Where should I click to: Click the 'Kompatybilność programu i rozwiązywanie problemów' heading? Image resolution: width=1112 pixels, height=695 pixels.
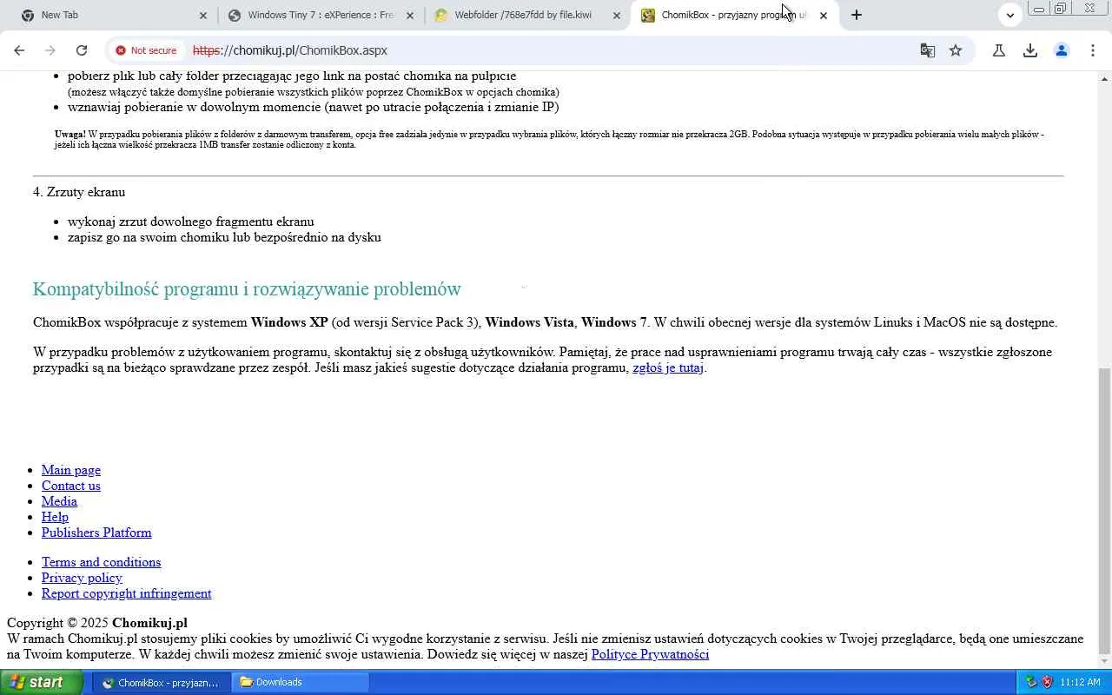[247, 288]
